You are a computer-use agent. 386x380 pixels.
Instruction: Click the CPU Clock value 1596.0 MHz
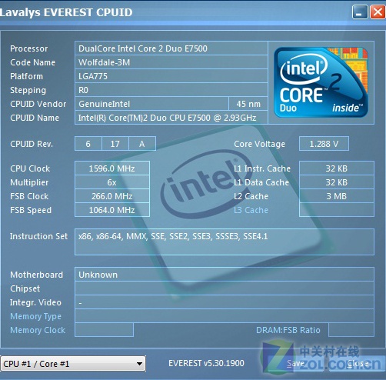tap(112, 168)
